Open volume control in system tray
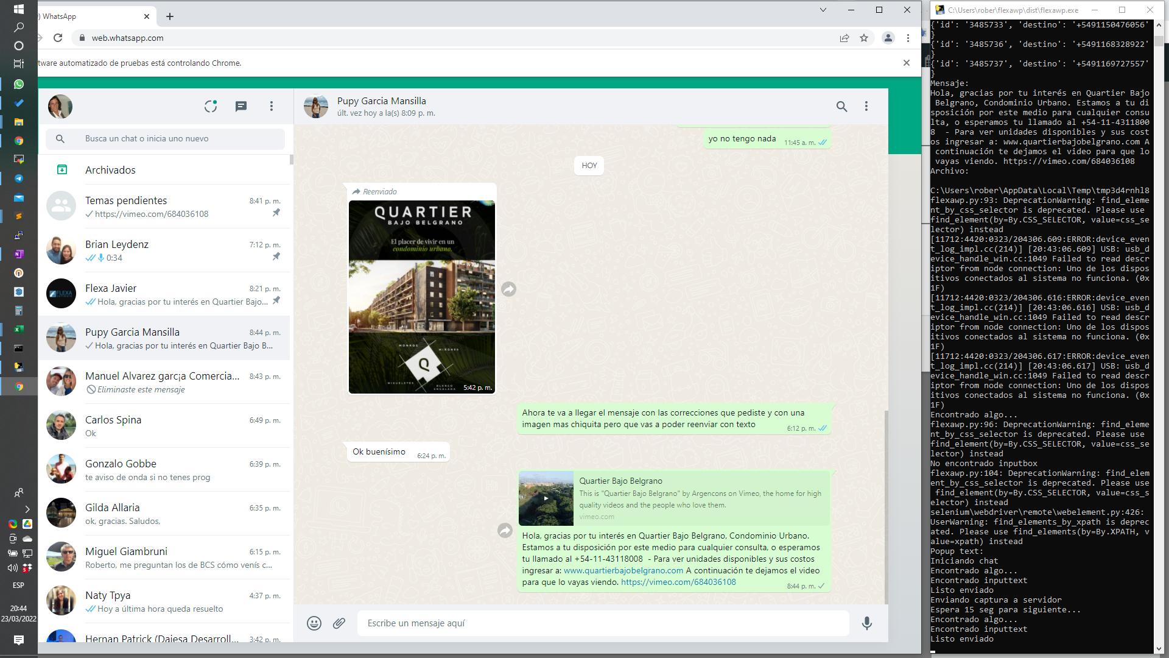The height and width of the screenshot is (658, 1169). pyautogui.click(x=12, y=568)
